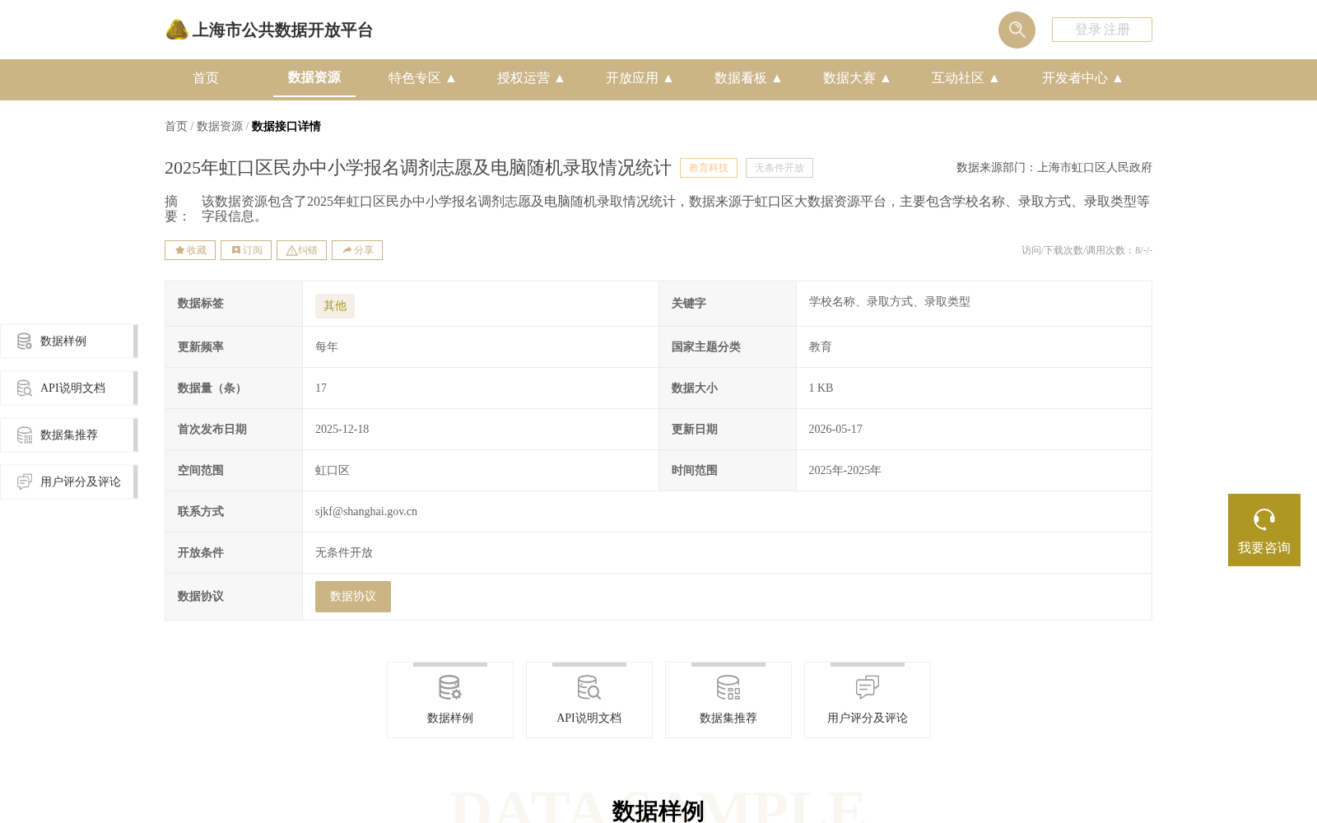Open 数据样例 in left sidebar
Image resolution: width=1317 pixels, height=823 pixels.
point(69,342)
